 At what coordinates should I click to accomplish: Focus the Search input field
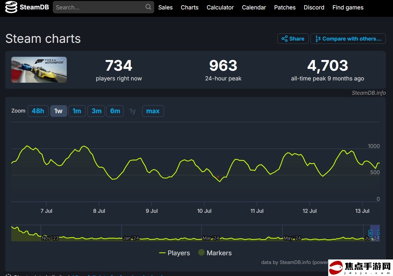coord(103,7)
